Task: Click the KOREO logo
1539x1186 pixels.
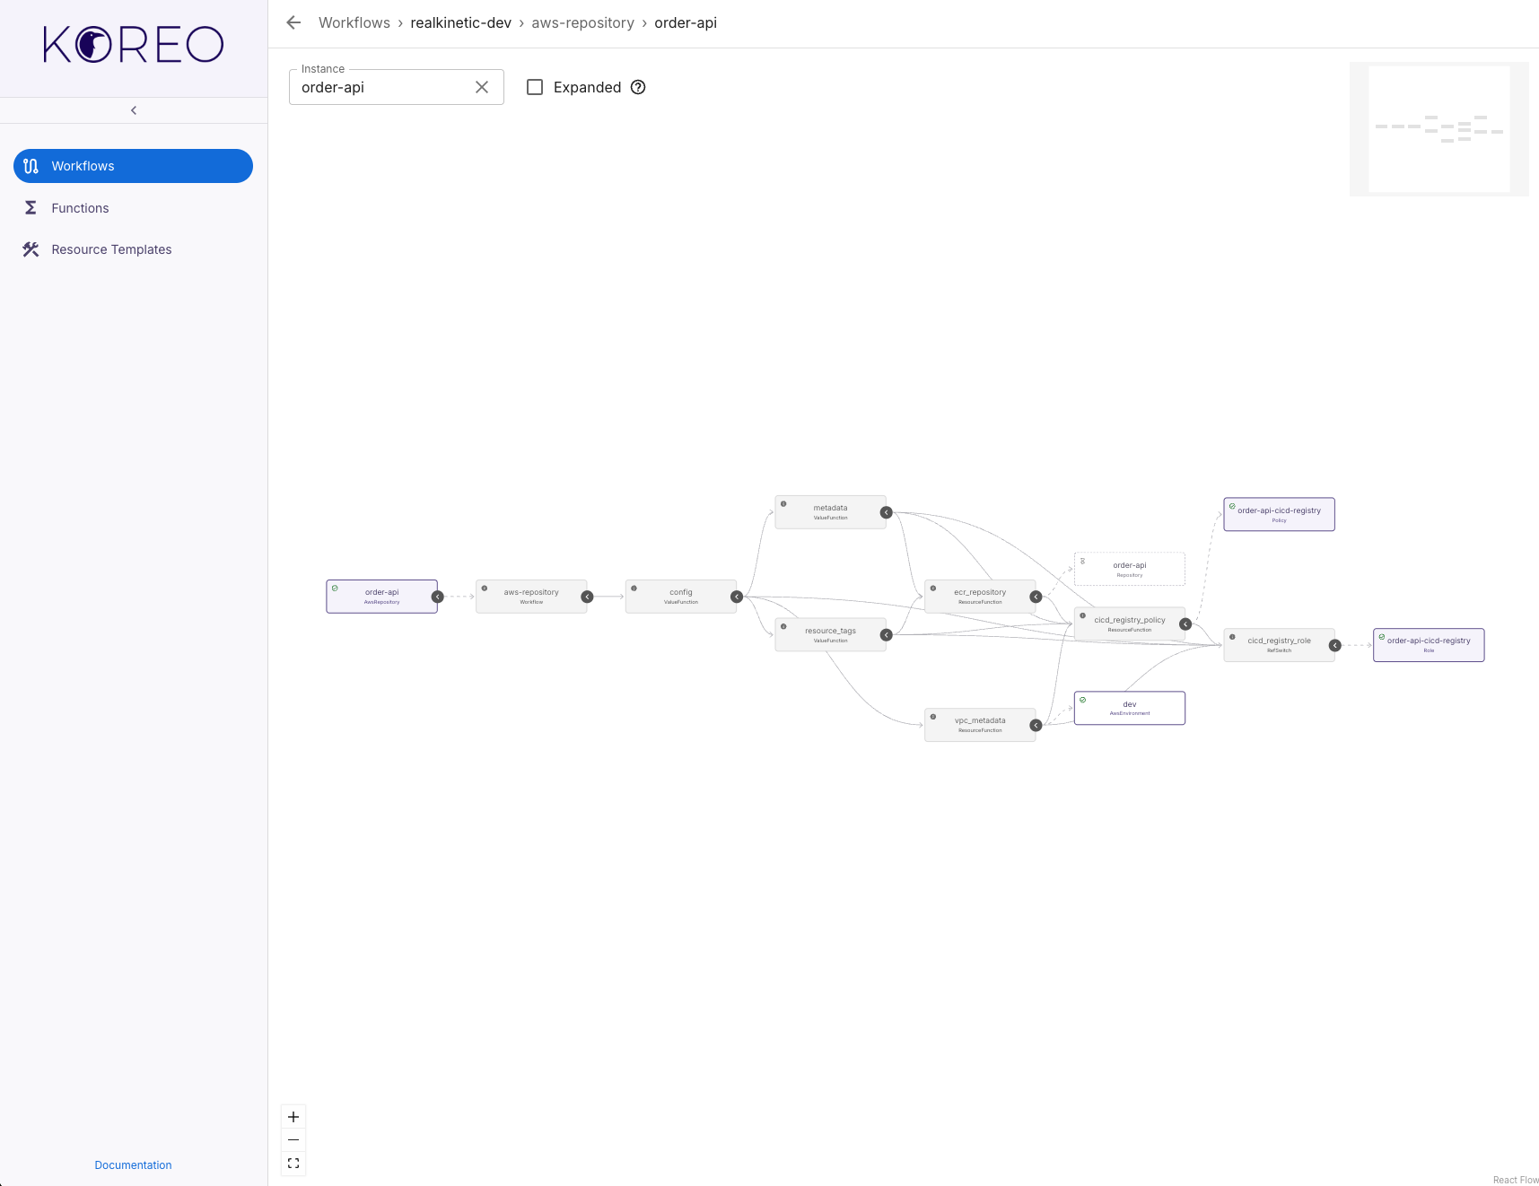Action: pyautogui.click(x=133, y=44)
